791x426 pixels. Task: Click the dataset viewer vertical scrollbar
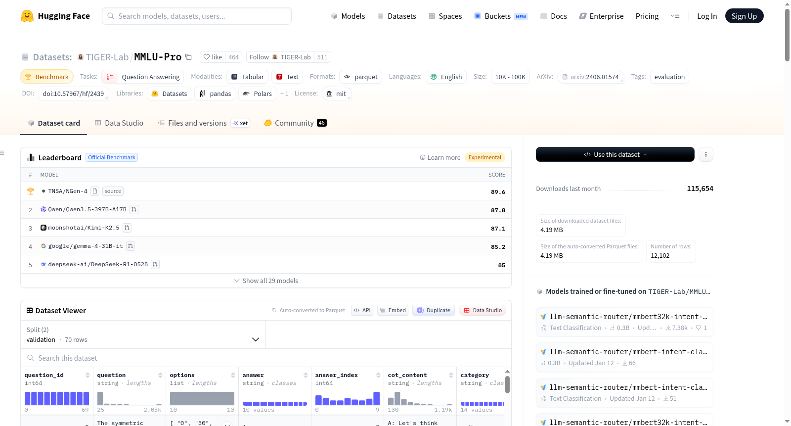(507, 384)
